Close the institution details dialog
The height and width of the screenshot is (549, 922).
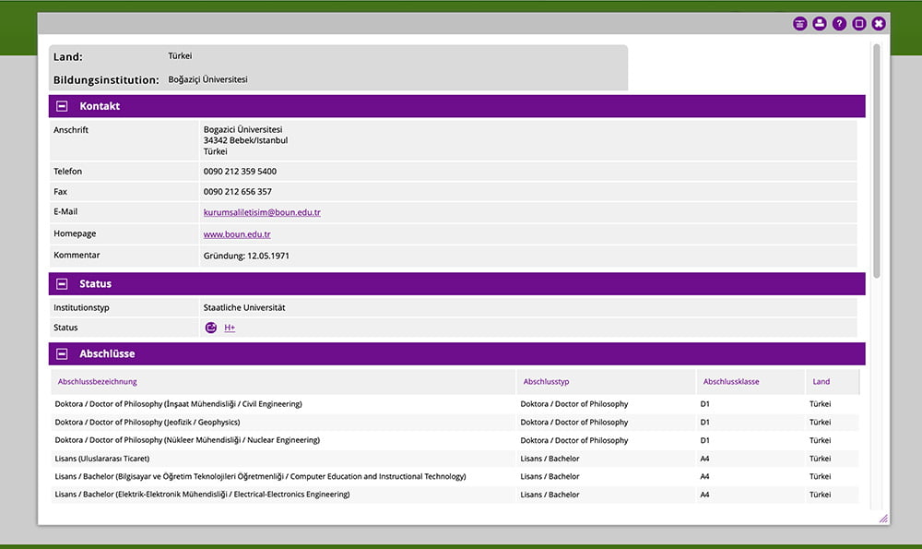coord(879,24)
